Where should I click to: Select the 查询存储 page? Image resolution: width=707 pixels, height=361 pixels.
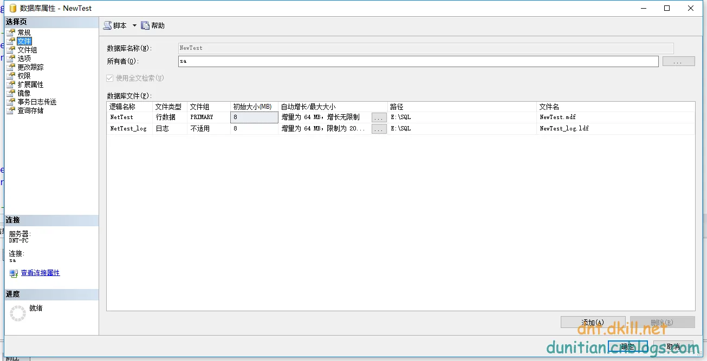[30, 110]
